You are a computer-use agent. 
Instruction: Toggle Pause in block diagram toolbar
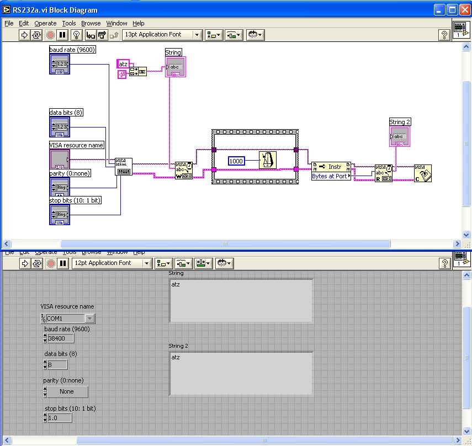tap(62, 35)
